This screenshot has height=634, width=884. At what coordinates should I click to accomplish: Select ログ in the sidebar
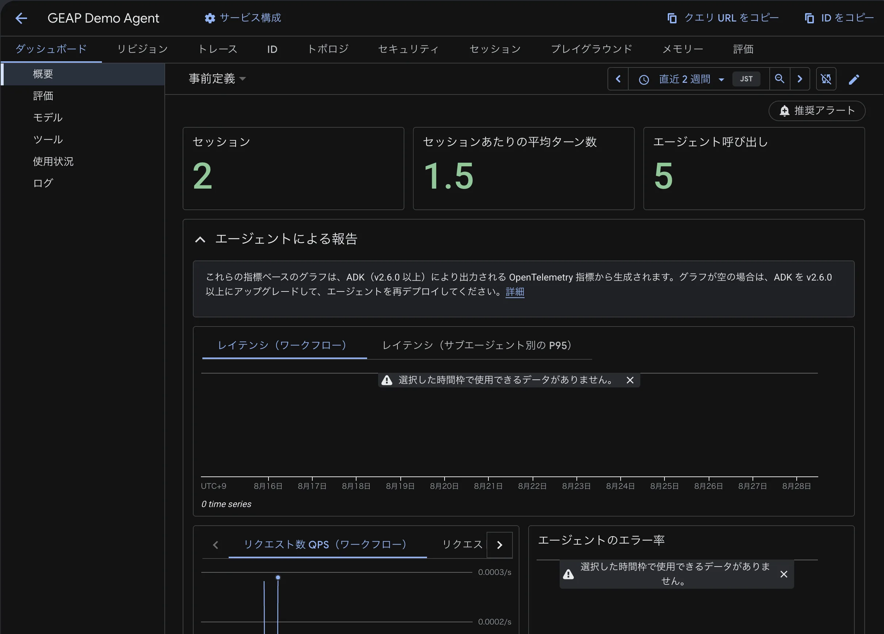(x=83, y=183)
